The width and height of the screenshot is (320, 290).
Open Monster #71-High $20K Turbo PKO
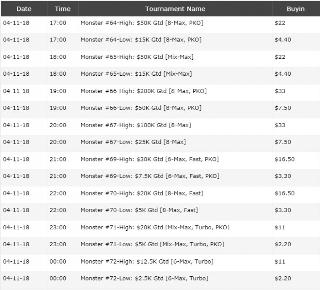coord(155,227)
